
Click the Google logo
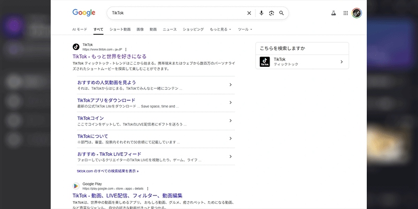tap(84, 13)
